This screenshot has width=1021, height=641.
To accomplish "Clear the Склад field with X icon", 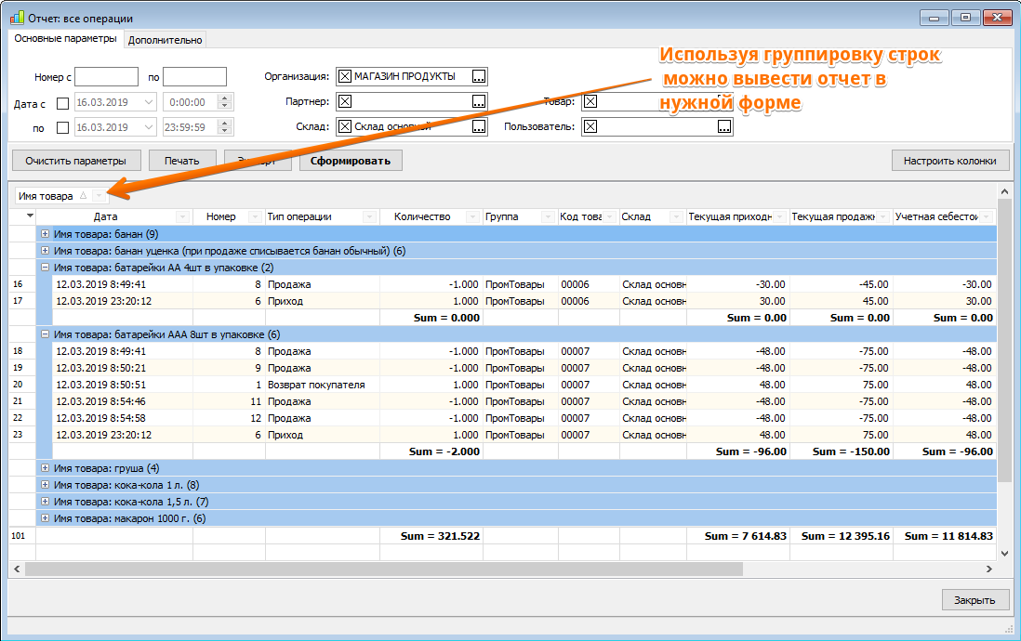I will [345, 127].
